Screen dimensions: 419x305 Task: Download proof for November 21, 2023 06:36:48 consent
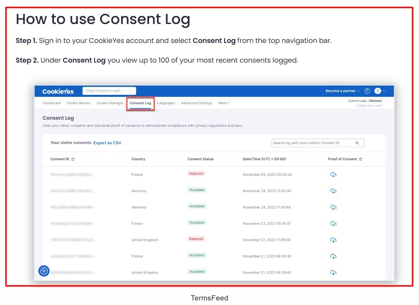(x=333, y=256)
